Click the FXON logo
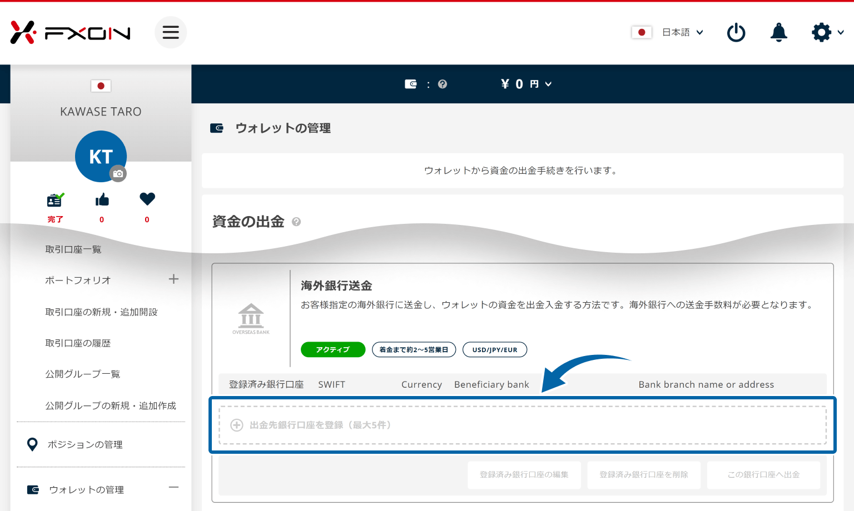 (x=71, y=32)
